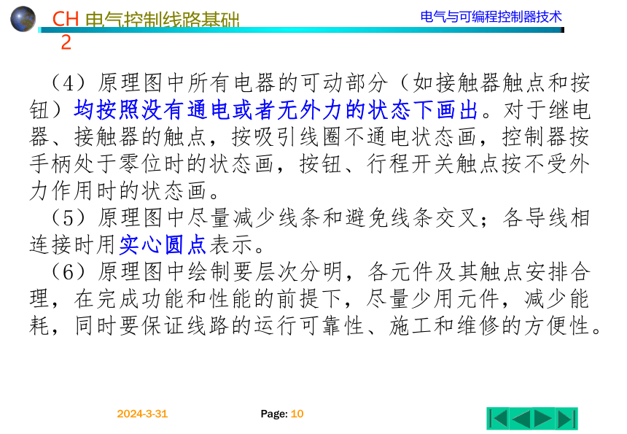Click the page number 10

click(x=297, y=414)
